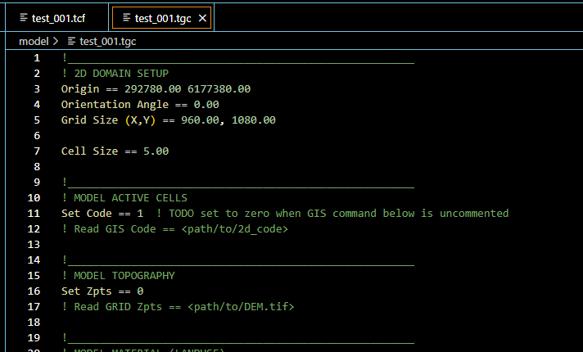Select the active test_001.tgc tab

[162, 18]
